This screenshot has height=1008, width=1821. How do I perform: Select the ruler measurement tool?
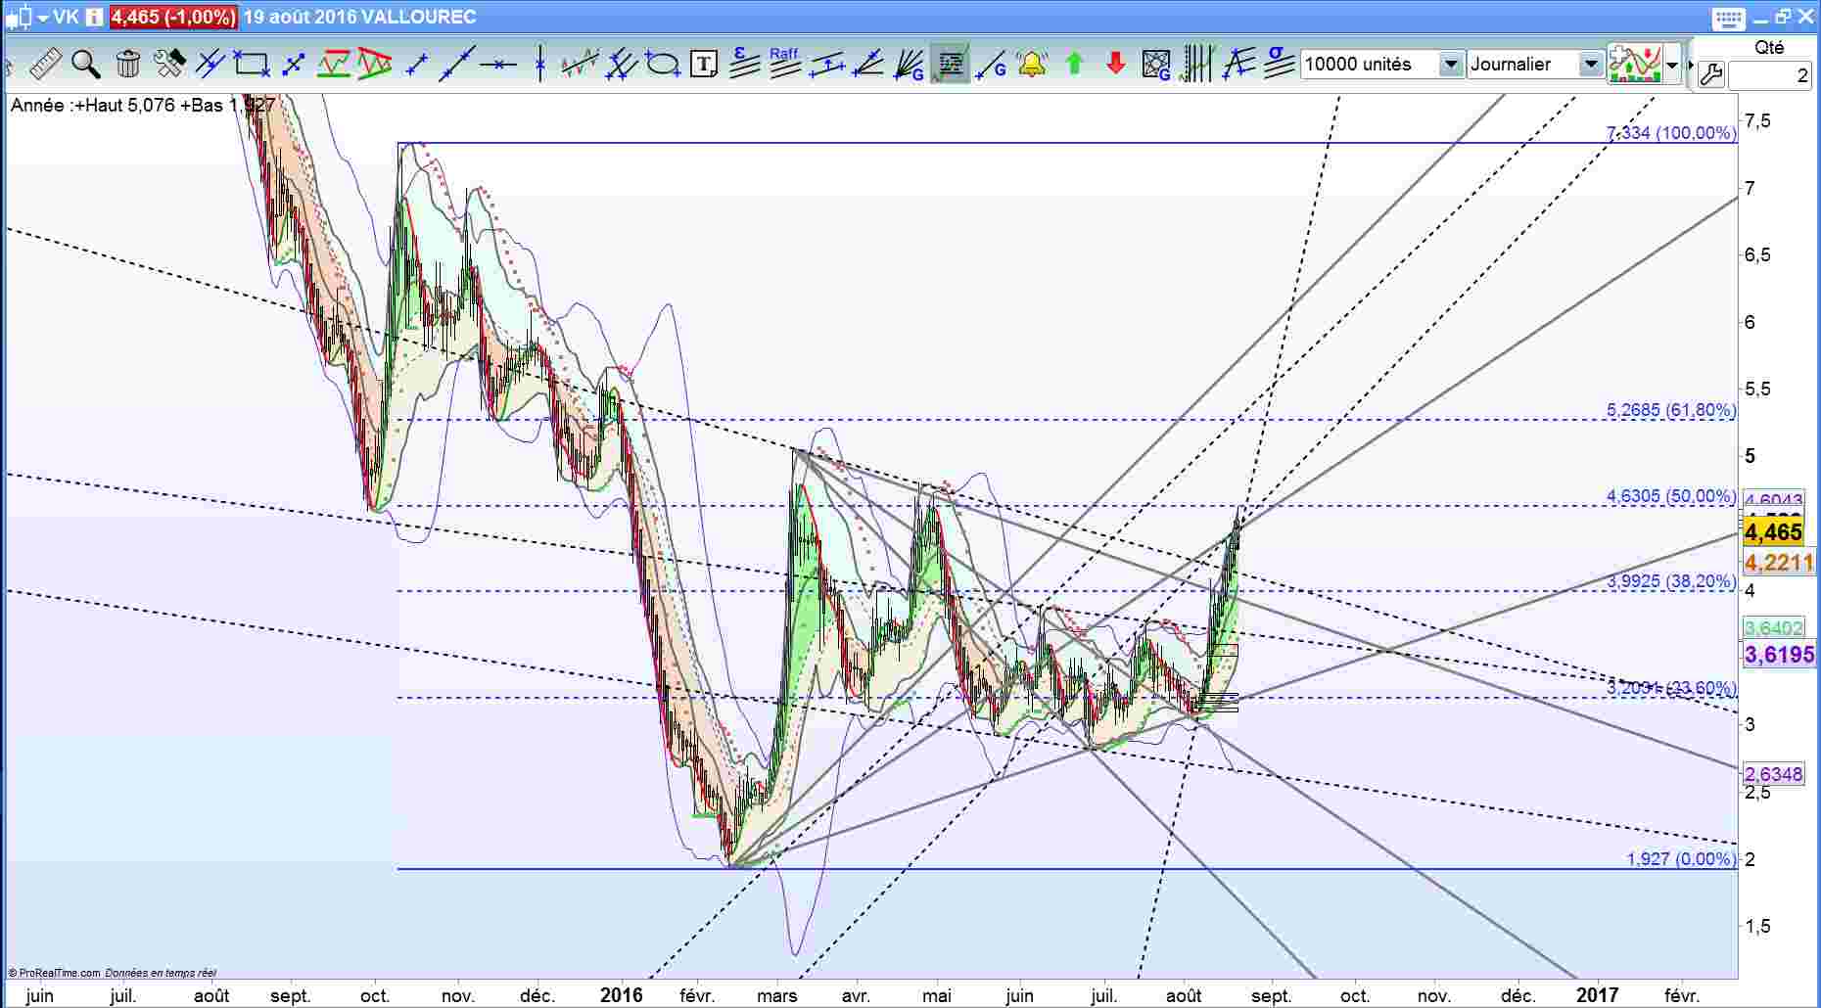click(45, 65)
